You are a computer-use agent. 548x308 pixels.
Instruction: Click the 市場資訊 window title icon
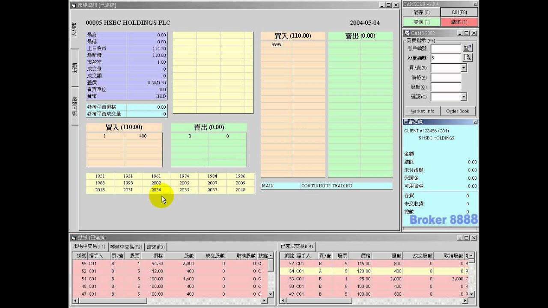click(74, 5)
